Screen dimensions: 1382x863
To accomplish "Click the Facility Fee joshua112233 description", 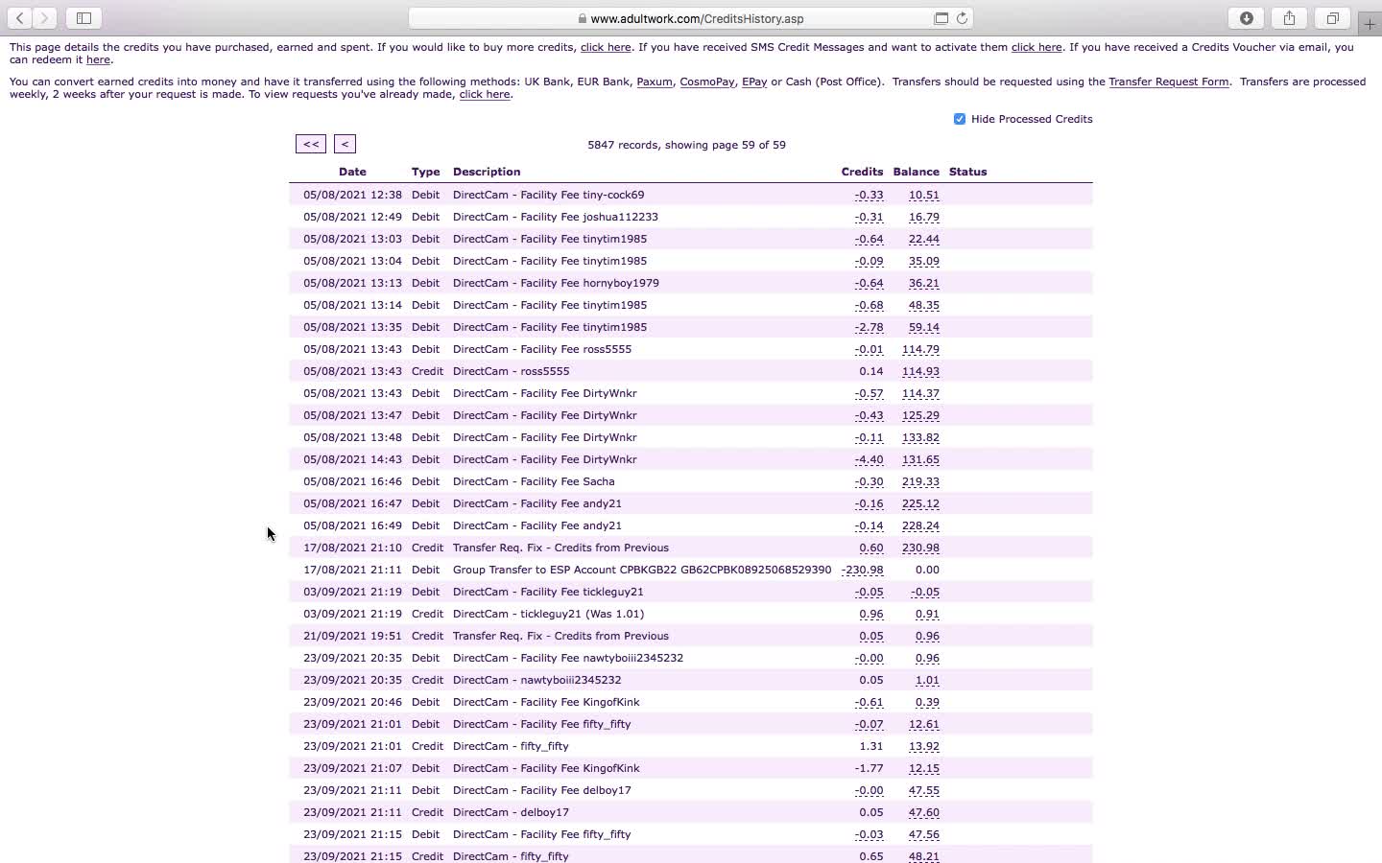I will (555, 217).
